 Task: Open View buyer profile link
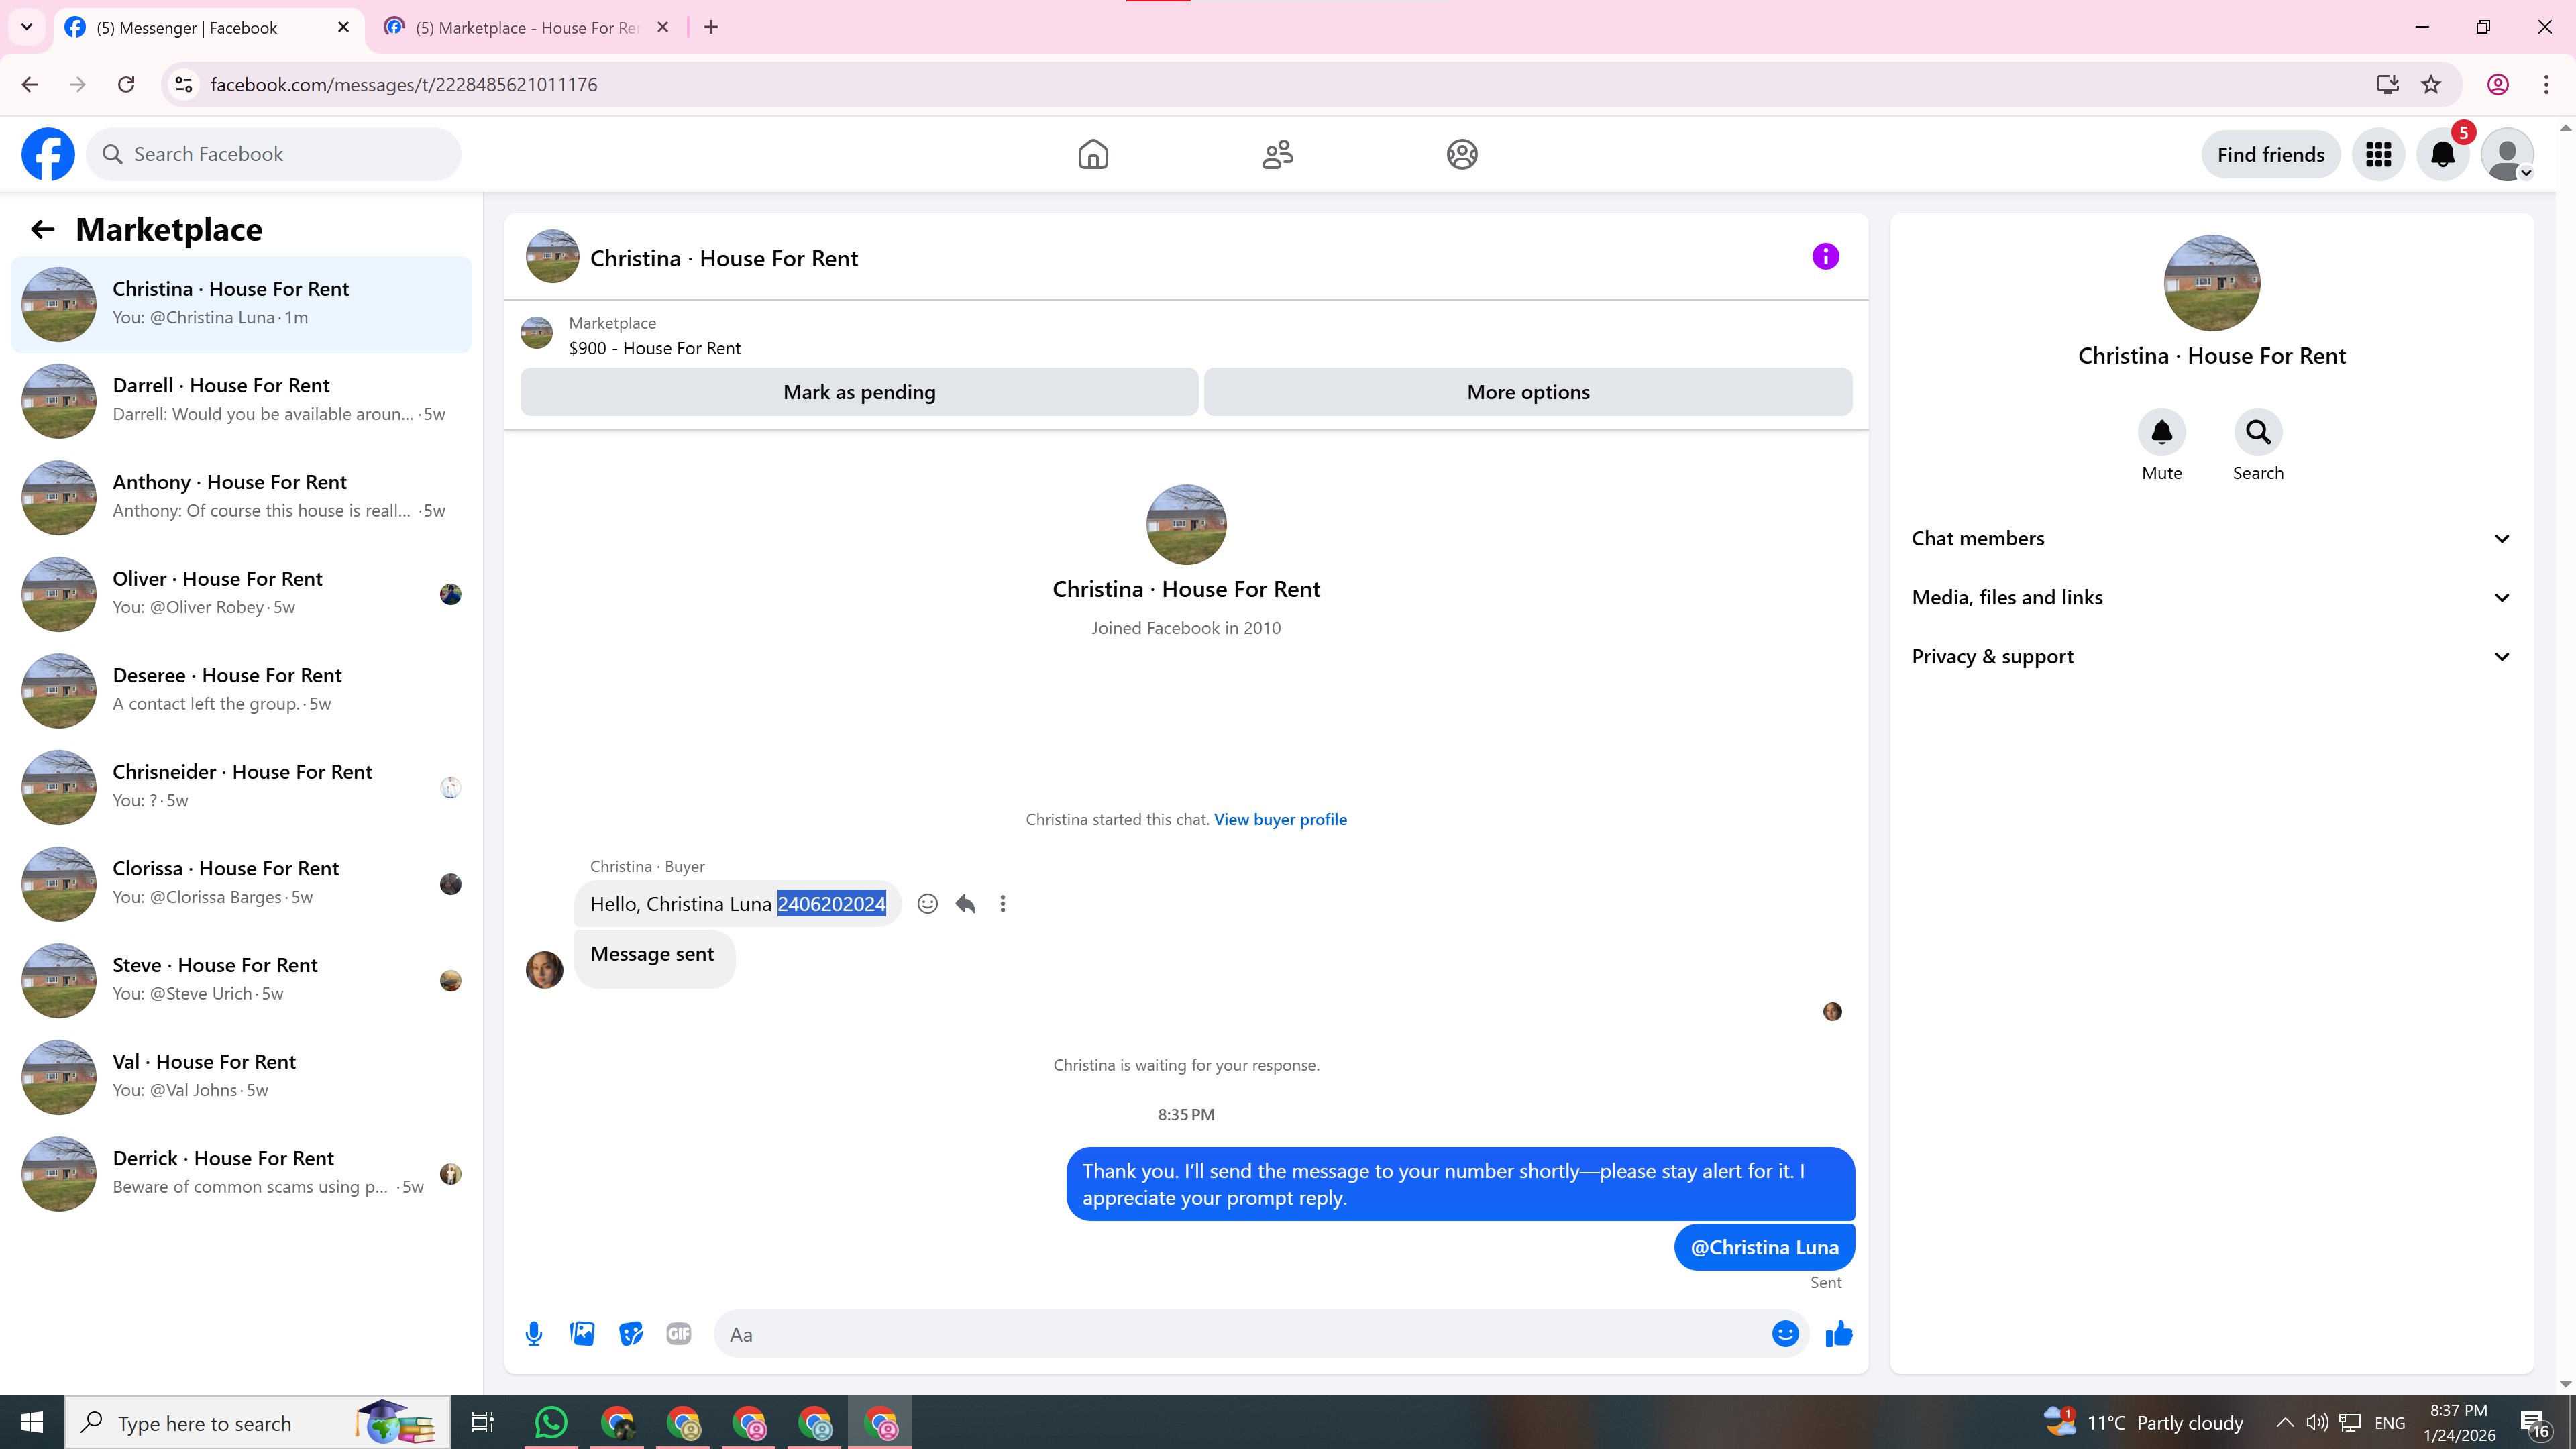[1280, 820]
